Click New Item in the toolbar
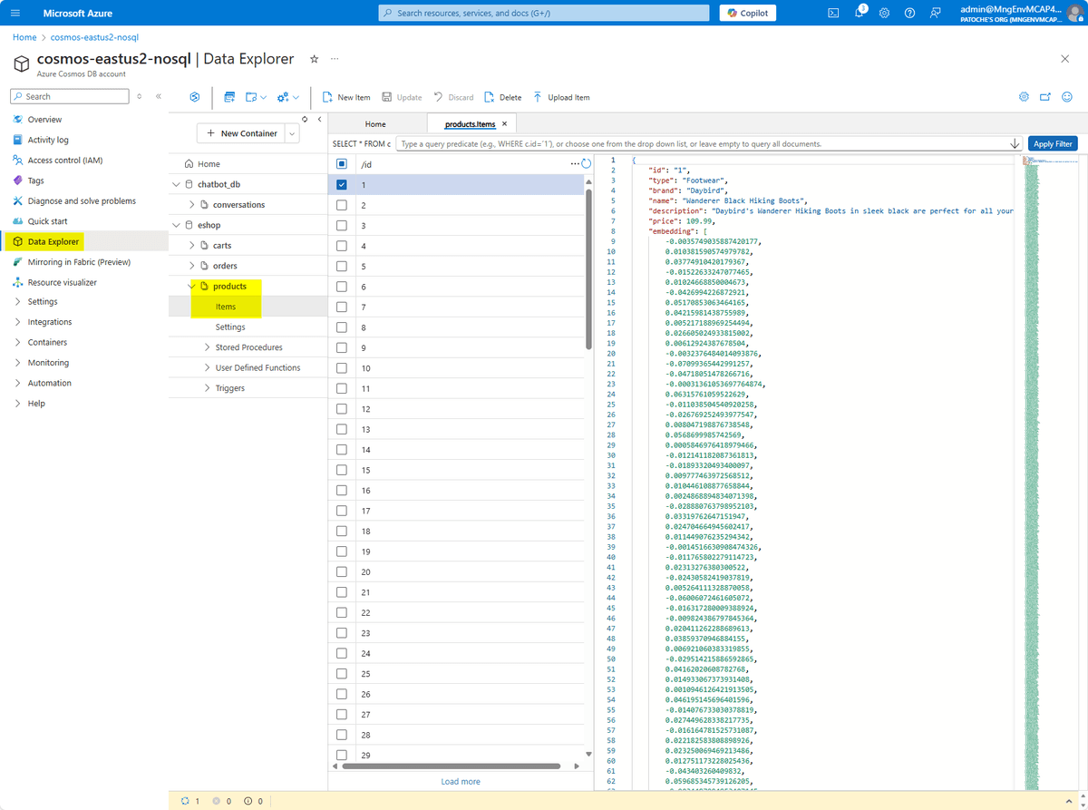 coord(346,97)
